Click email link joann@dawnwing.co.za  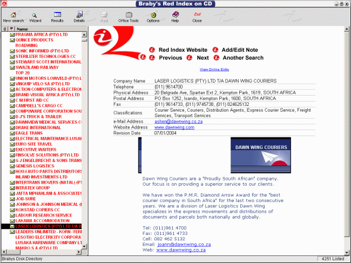(184, 245)
